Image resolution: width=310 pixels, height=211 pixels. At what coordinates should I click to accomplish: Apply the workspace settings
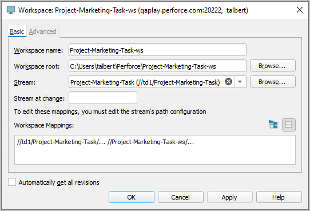pos(230,197)
